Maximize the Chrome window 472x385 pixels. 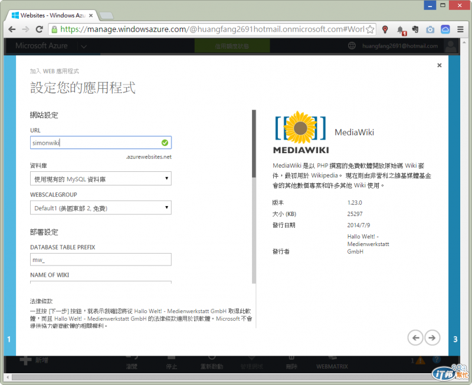pos(442,5)
